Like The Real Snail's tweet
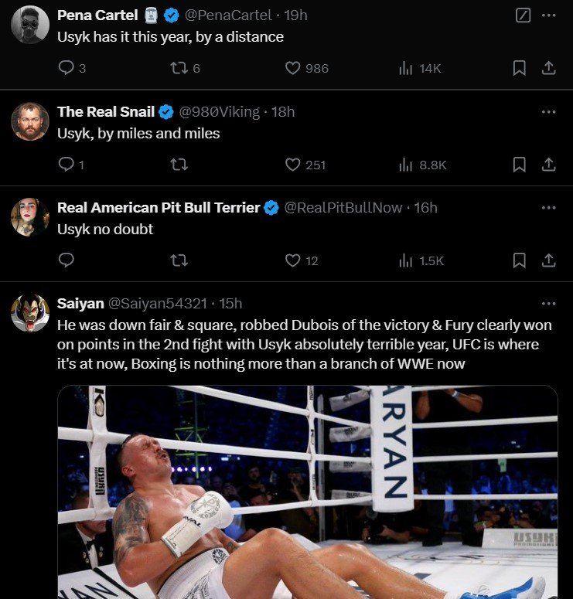573x599 pixels. point(293,165)
